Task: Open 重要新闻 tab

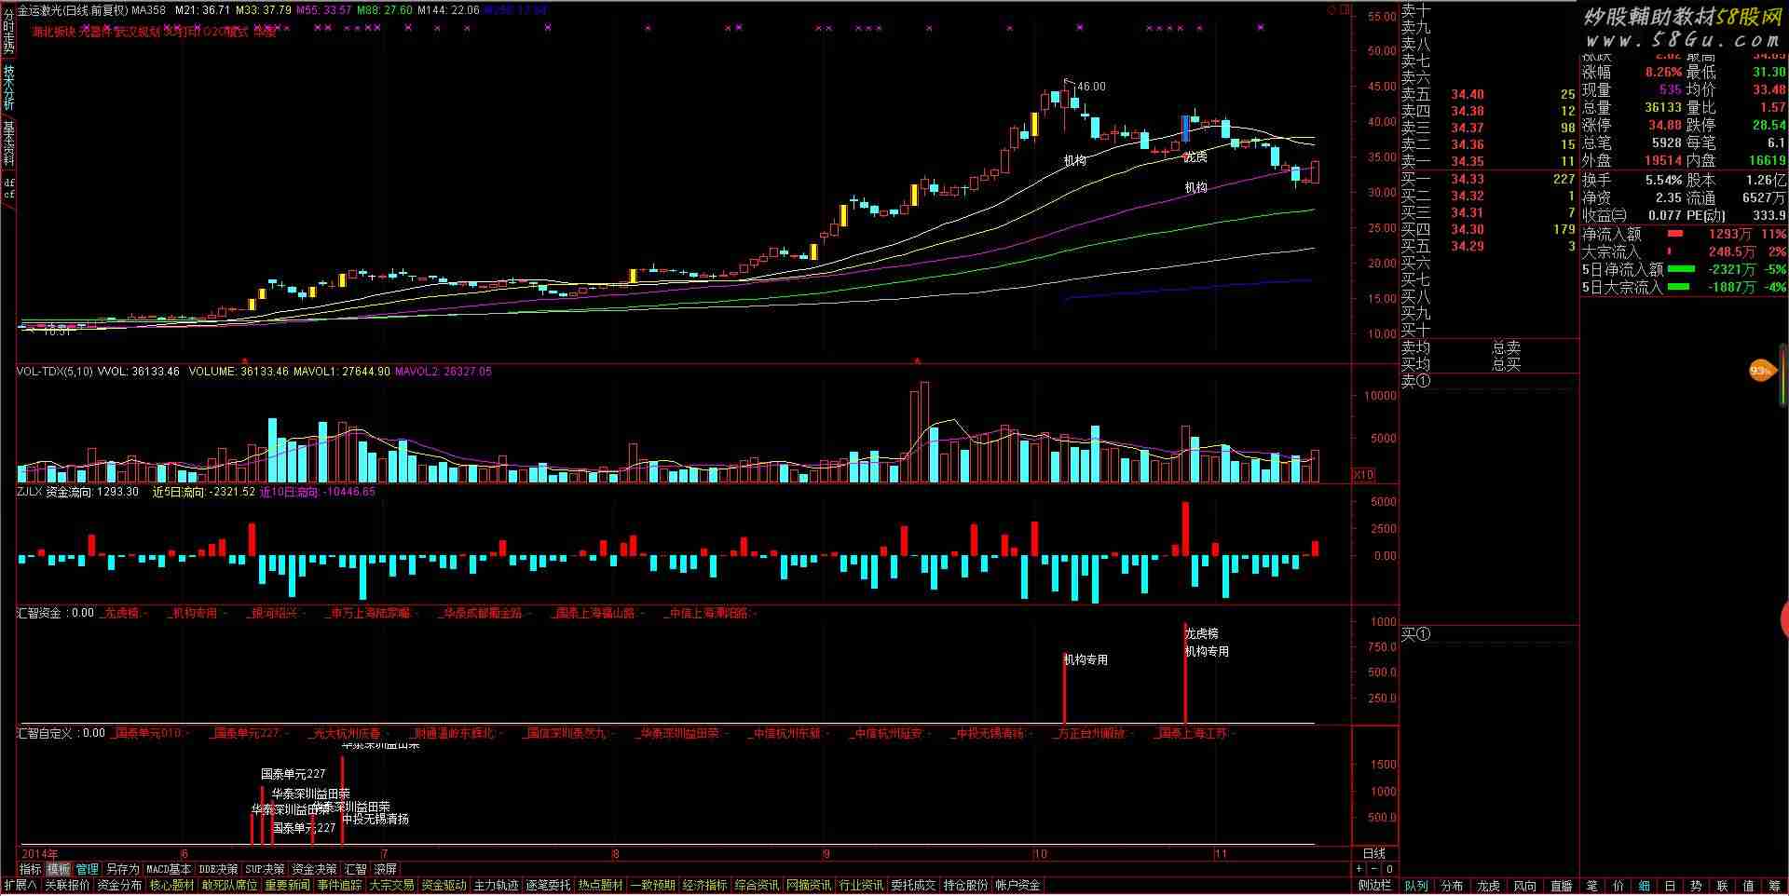Action: [x=287, y=885]
